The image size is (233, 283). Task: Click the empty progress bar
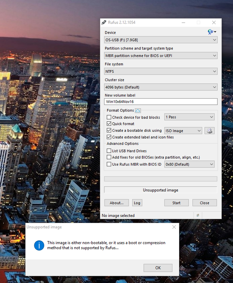pyautogui.click(x=161, y=179)
